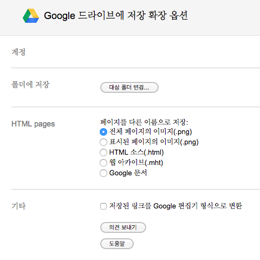Image resolution: width=260 pixels, height=260 pixels.
Task: Click the Google Drive logo icon
Action: 31,16
